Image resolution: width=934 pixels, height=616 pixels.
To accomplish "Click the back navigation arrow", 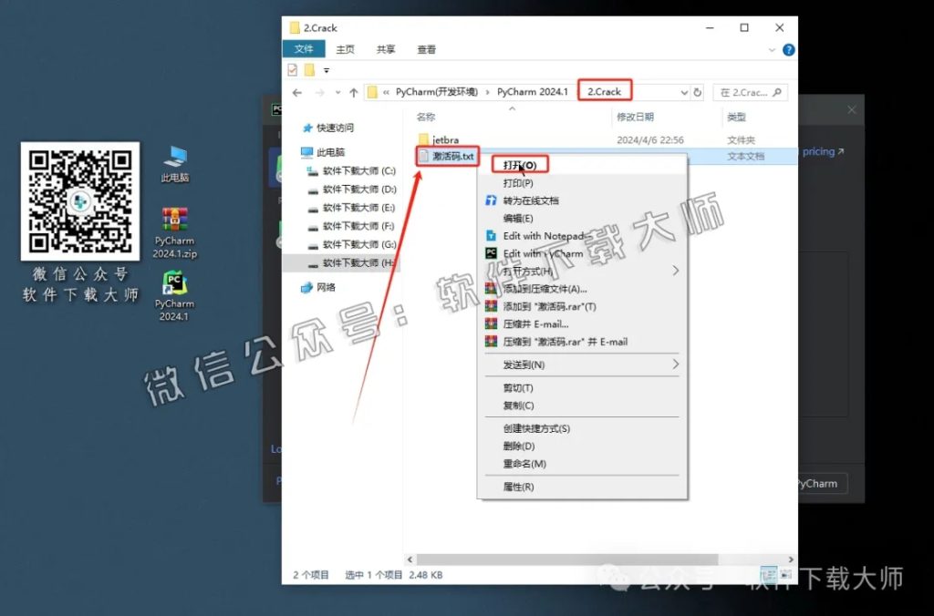I will tap(296, 91).
